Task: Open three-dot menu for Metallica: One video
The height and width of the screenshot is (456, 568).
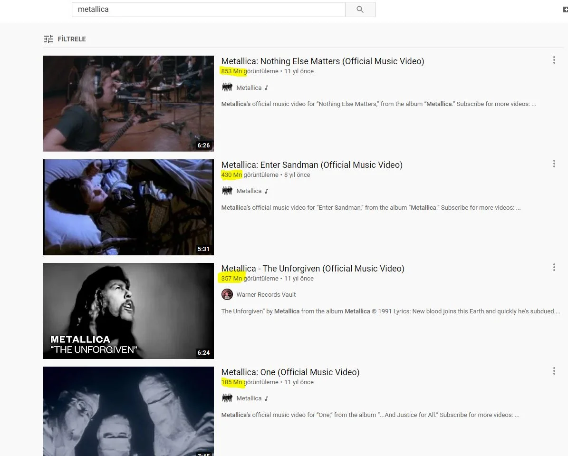Action: pos(554,371)
